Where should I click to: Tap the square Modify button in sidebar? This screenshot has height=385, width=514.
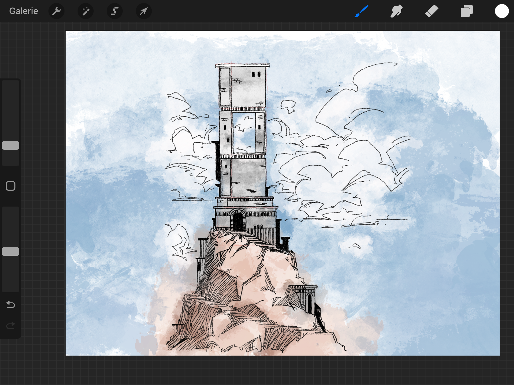(11, 186)
